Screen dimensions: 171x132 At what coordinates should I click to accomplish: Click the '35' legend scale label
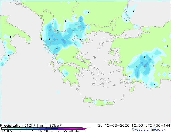(x=65, y=131)
